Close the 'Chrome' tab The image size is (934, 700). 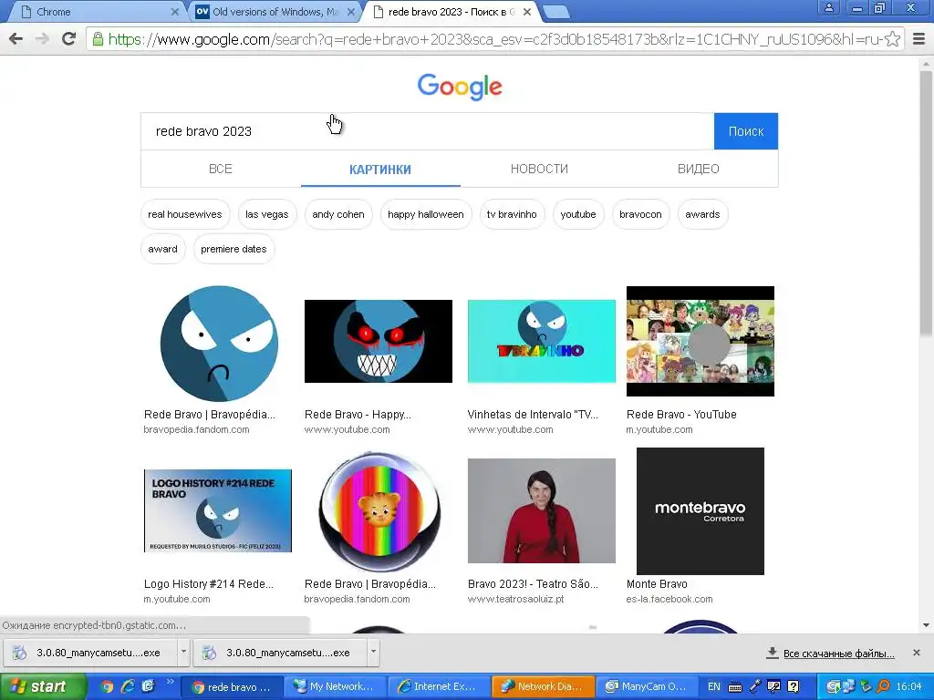pos(175,12)
